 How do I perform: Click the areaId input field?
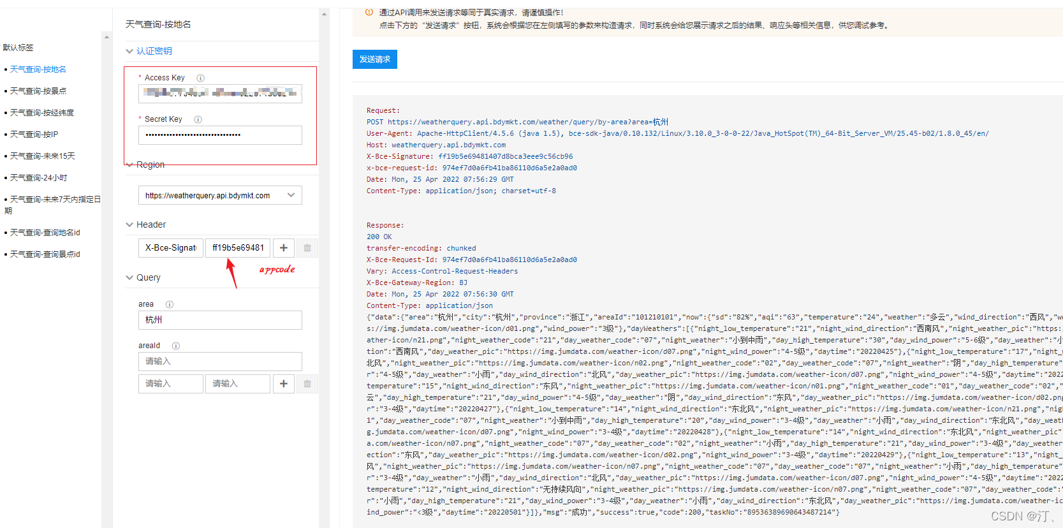220,362
